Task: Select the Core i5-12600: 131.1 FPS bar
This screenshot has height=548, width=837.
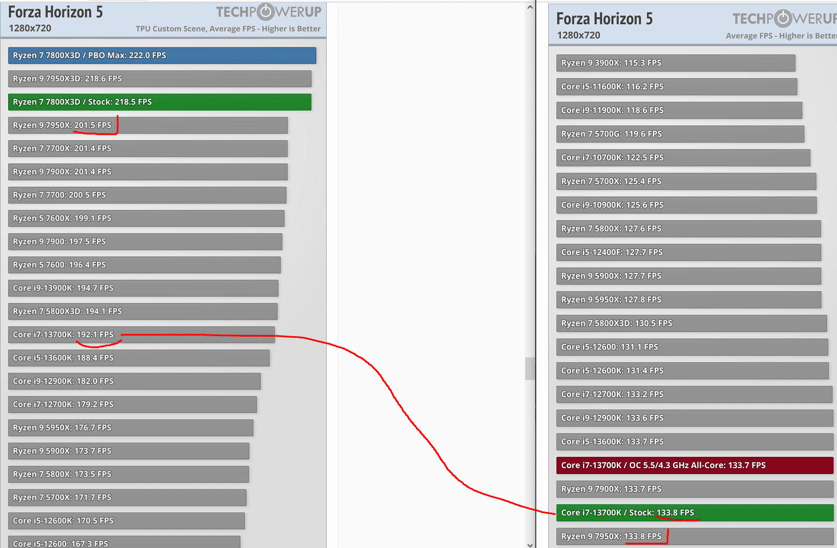Action: pyautogui.click(x=692, y=347)
